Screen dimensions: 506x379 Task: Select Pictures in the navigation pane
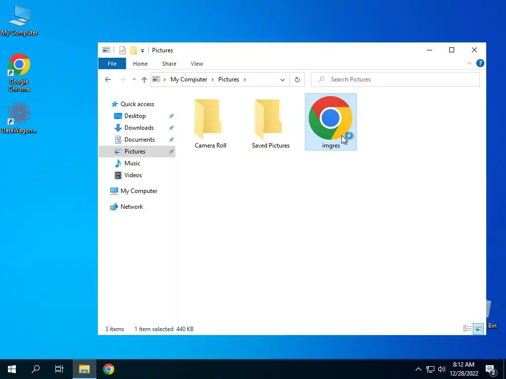[134, 151]
